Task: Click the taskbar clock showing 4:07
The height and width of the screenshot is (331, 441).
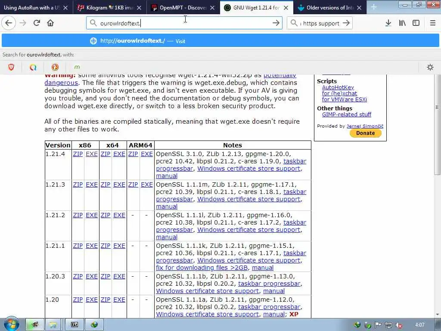Action: pos(419,325)
